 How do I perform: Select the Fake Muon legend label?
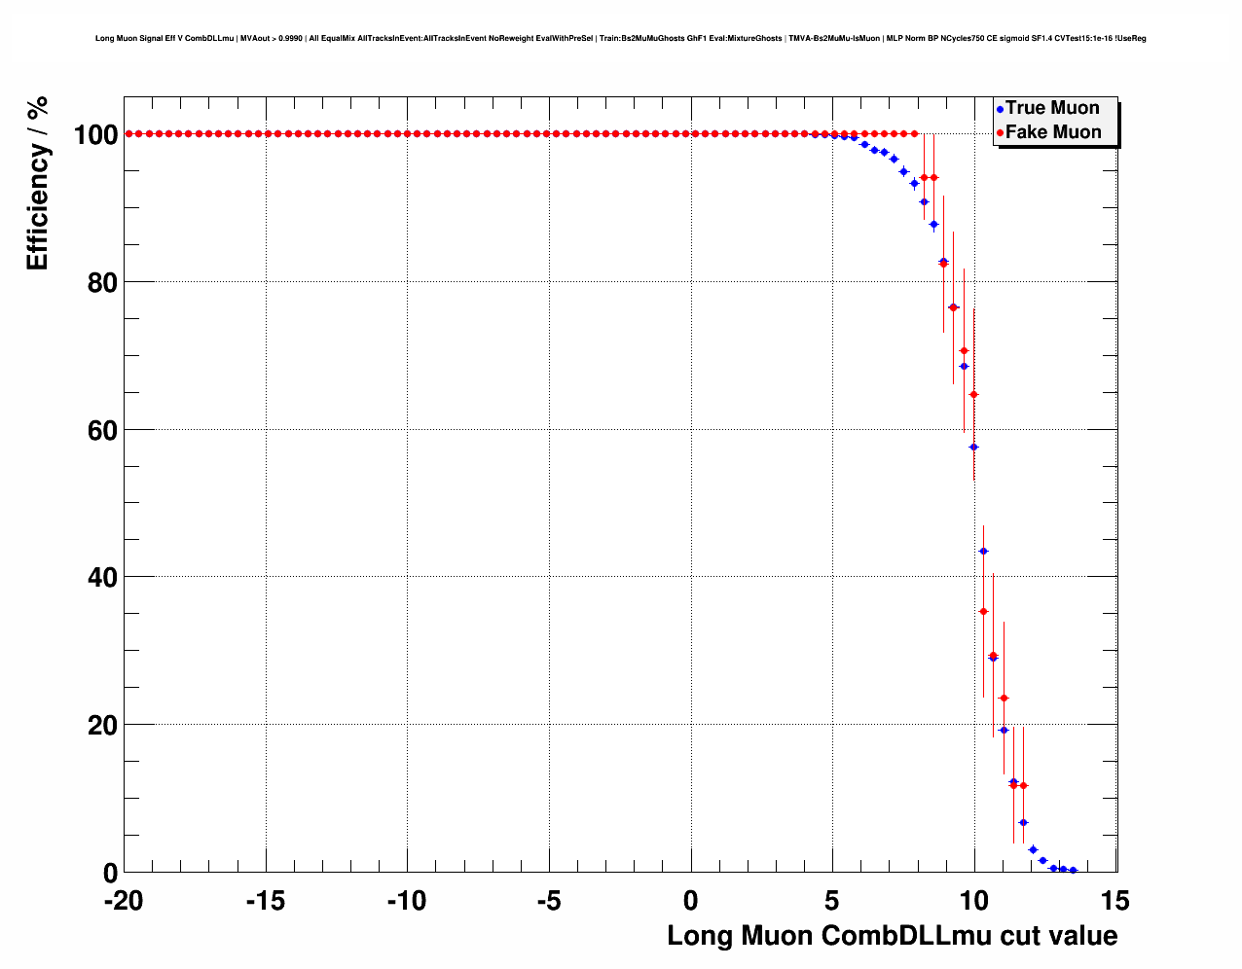[1053, 132]
